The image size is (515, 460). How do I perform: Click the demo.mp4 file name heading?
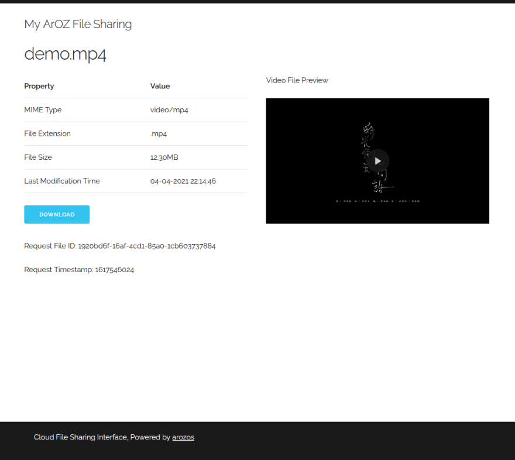[66, 54]
